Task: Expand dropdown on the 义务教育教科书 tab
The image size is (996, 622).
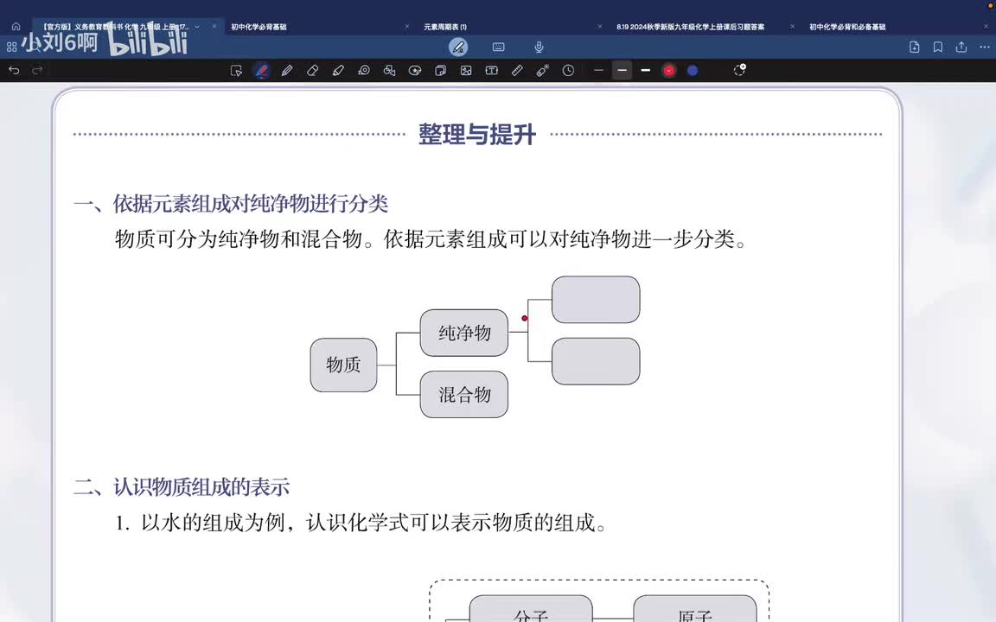Action: [x=197, y=27]
